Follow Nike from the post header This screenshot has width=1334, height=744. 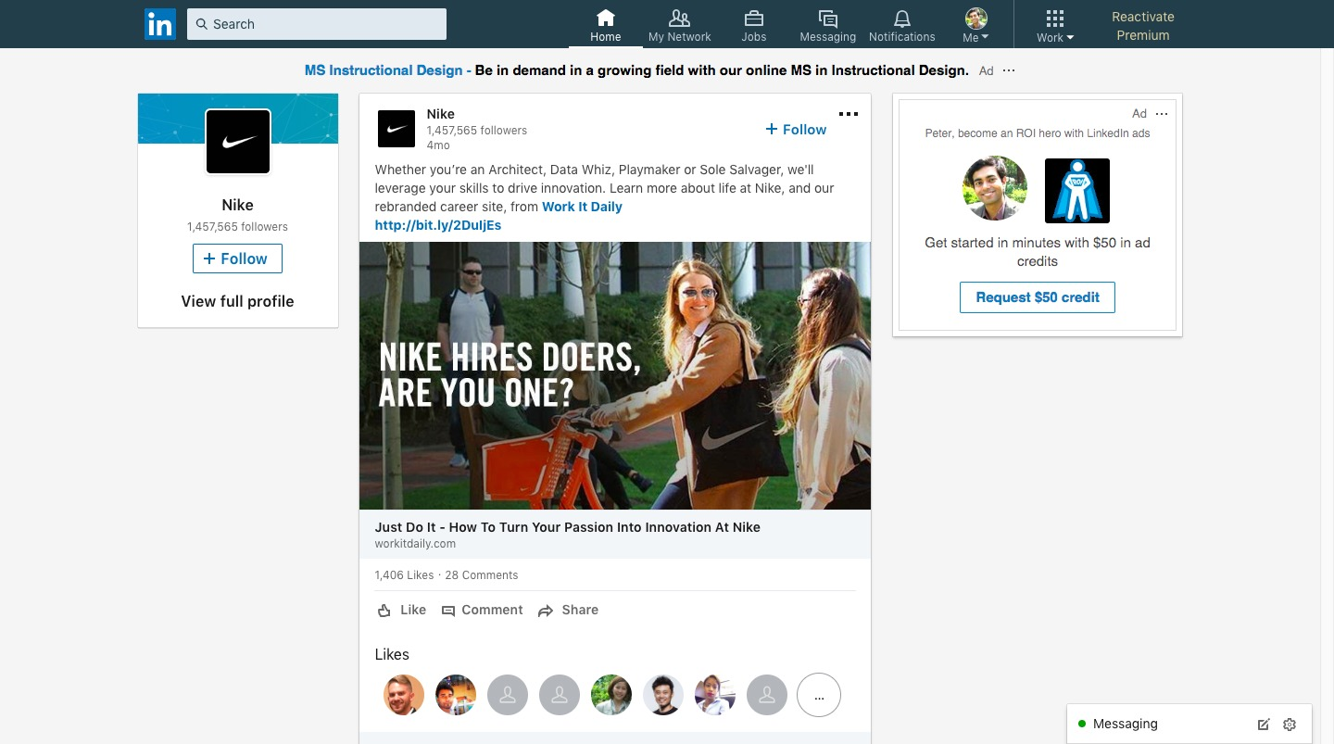796,130
